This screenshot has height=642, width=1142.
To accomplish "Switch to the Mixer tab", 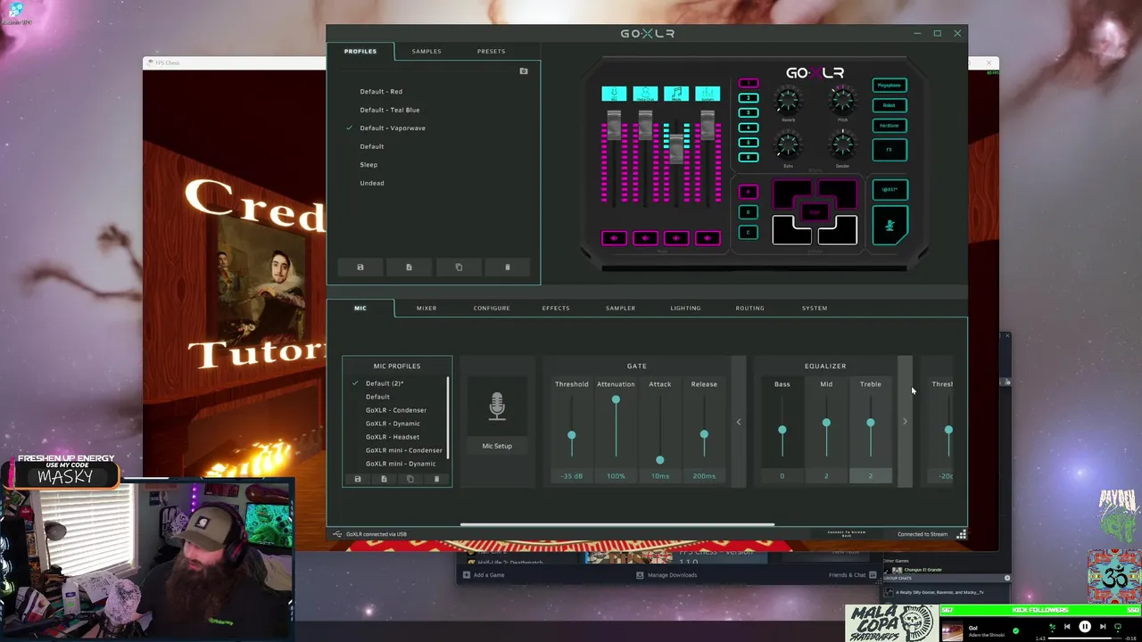I will click(x=426, y=308).
